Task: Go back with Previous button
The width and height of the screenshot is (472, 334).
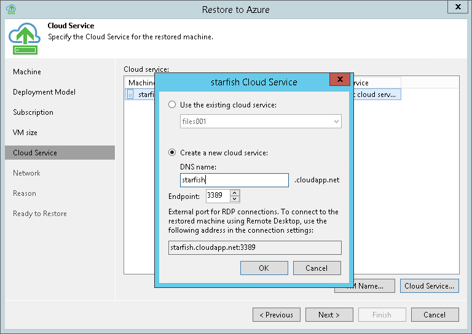Action: (x=277, y=314)
